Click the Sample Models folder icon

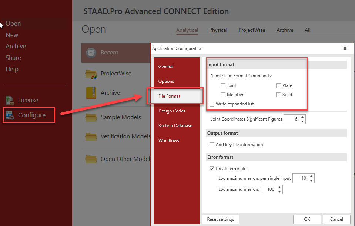pos(91,117)
